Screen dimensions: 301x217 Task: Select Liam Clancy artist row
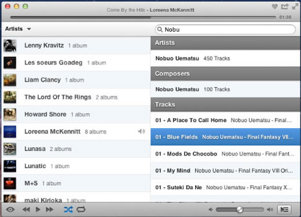tap(76, 80)
